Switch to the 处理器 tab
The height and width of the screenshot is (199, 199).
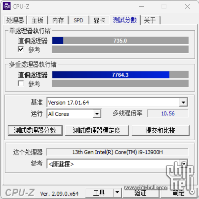click(x=15, y=20)
